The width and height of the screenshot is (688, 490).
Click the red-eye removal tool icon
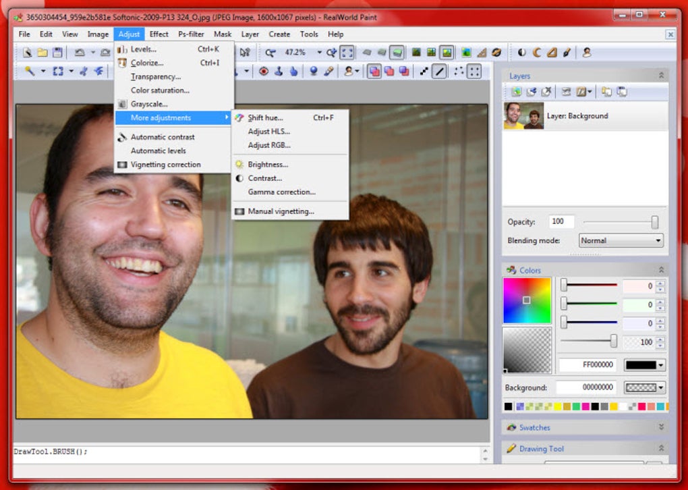pos(263,71)
